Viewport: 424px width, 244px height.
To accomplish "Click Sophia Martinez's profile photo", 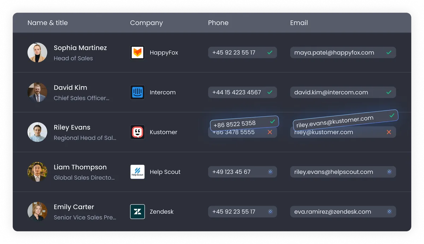I will coord(37,52).
